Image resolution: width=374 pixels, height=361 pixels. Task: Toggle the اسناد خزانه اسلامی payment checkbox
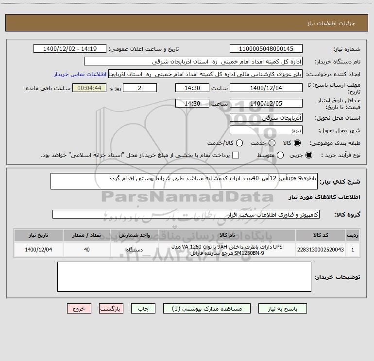pos(236,155)
